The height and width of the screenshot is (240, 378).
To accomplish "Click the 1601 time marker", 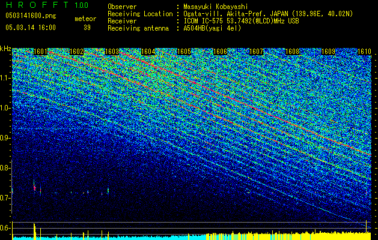I will point(40,52).
